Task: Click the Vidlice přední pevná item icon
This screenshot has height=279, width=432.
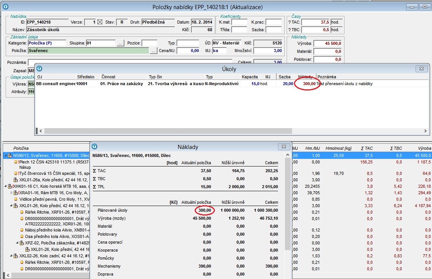Action: pos(16,199)
